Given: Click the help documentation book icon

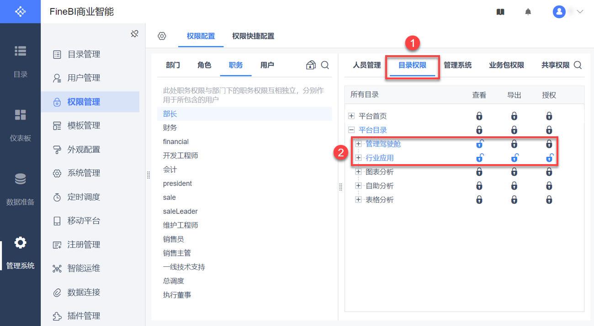Looking at the screenshot, I should coord(500,12).
